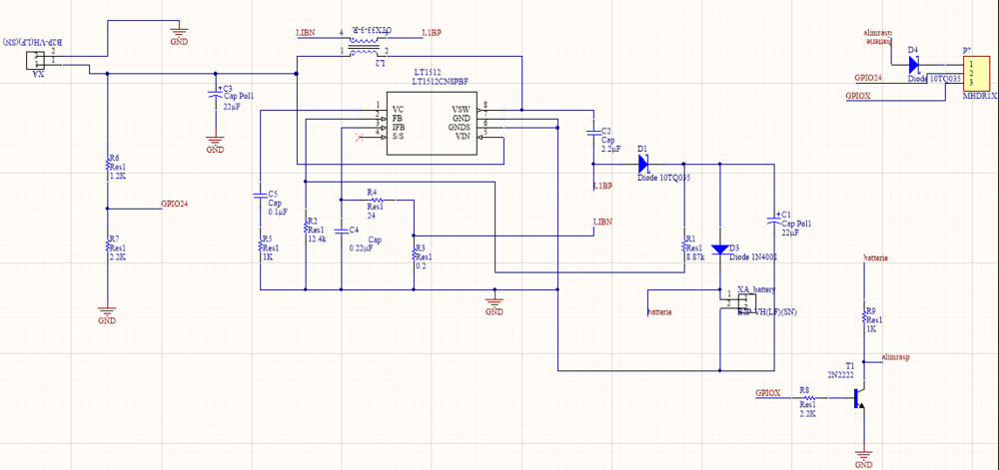Select diode D3 1N4001 symbol
The image size is (999, 470).
click(719, 248)
